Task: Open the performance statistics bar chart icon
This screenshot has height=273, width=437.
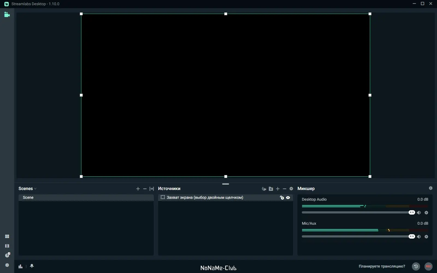Action: 20,266
